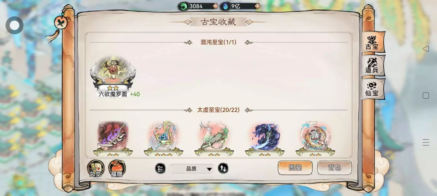Open the 福赠 gift bag icon

[117, 169]
